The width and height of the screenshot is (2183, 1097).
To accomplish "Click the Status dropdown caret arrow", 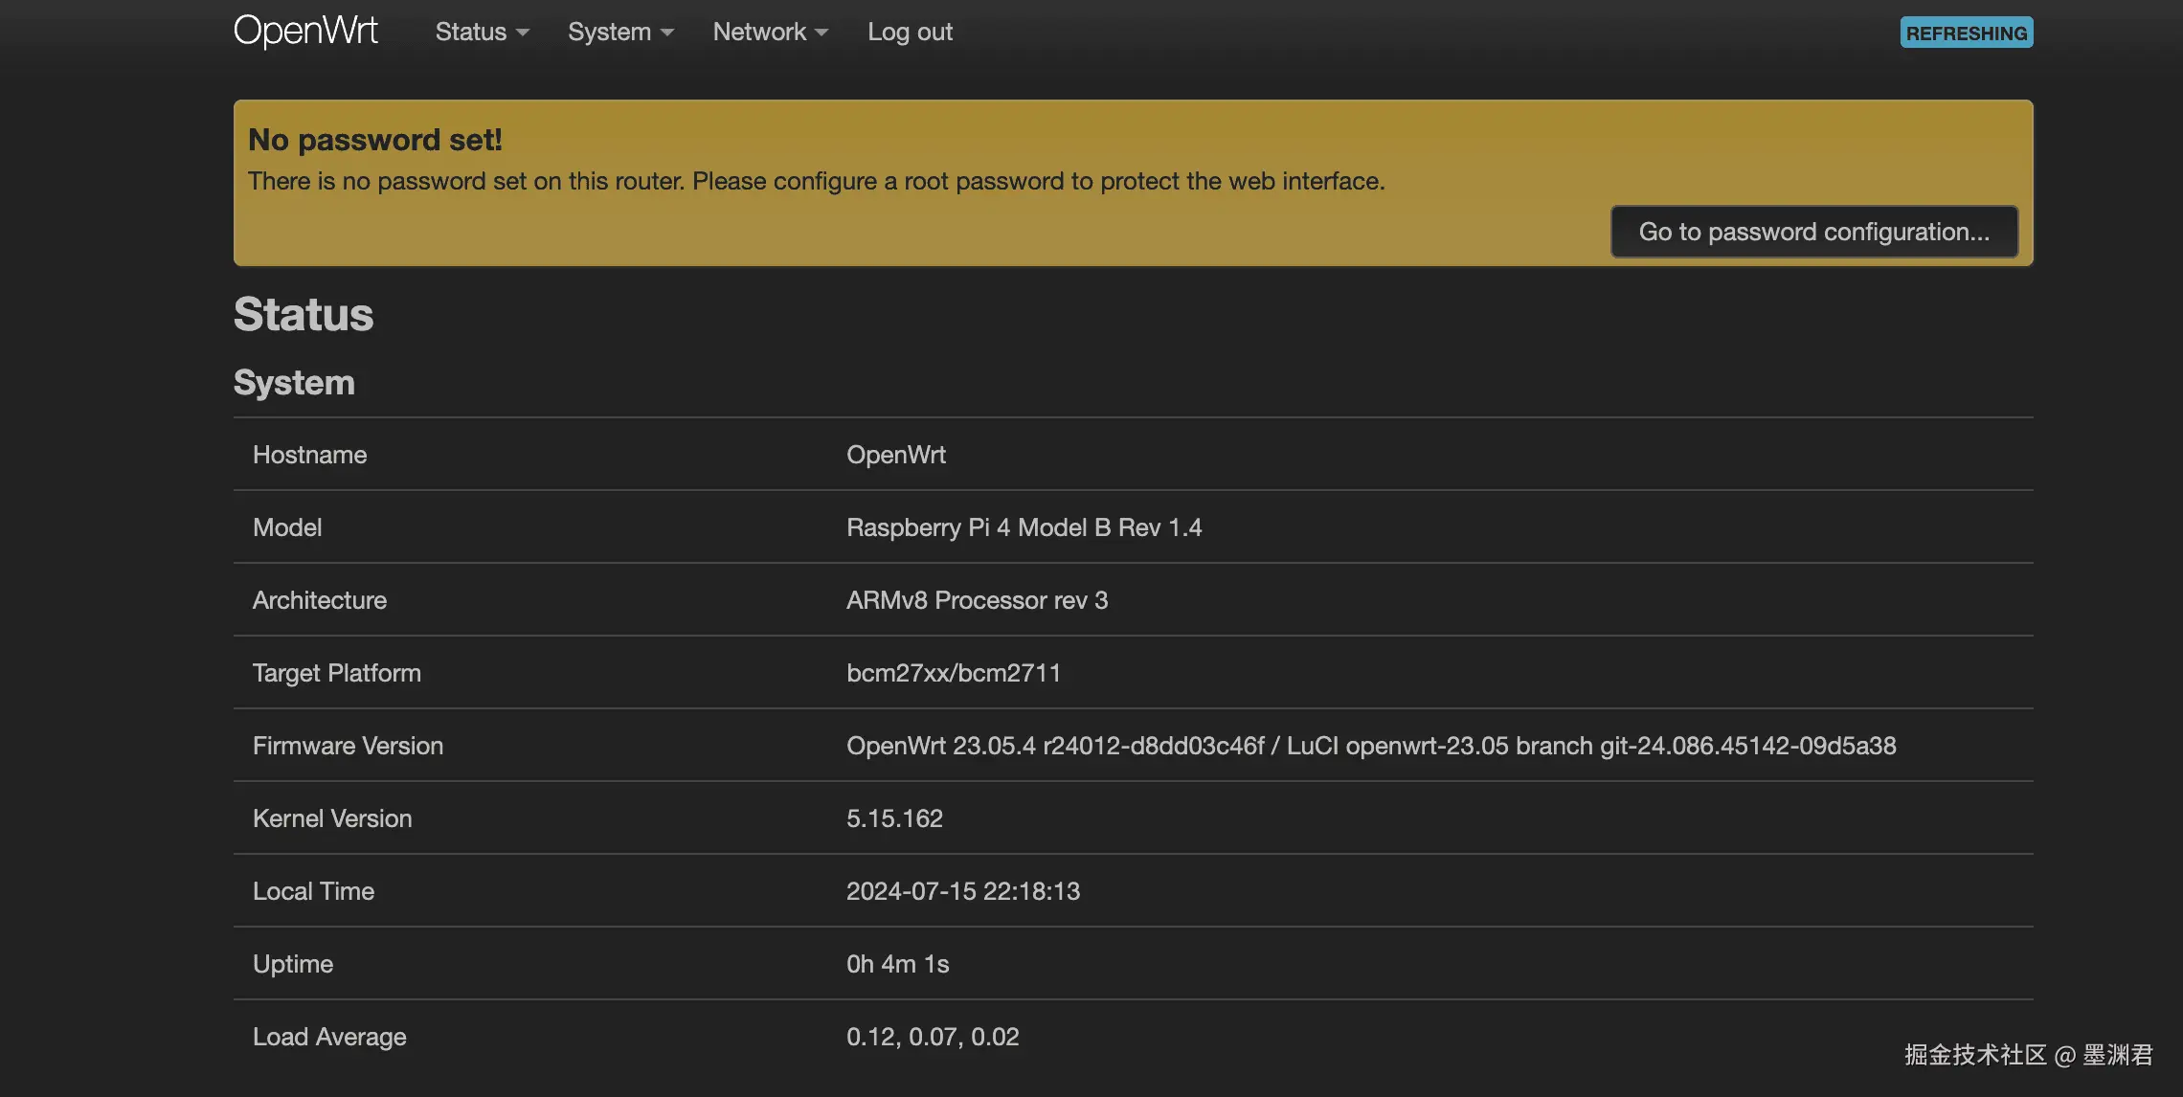I will pyautogui.click(x=523, y=33).
